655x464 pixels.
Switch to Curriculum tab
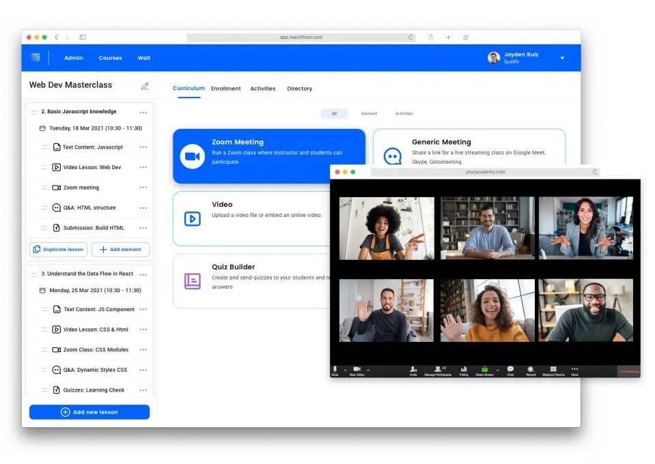tap(189, 89)
